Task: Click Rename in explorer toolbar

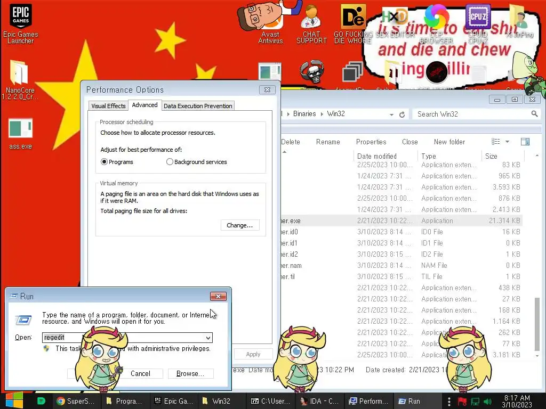Action: [x=328, y=142]
